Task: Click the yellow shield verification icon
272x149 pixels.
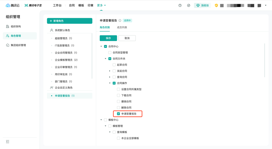Action: click(x=216, y=5)
